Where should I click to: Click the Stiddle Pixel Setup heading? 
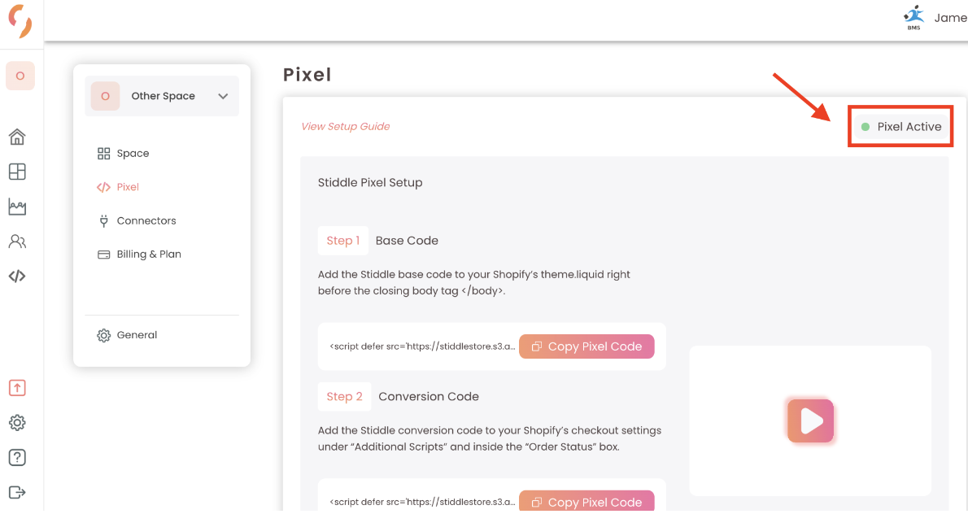click(x=370, y=183)
